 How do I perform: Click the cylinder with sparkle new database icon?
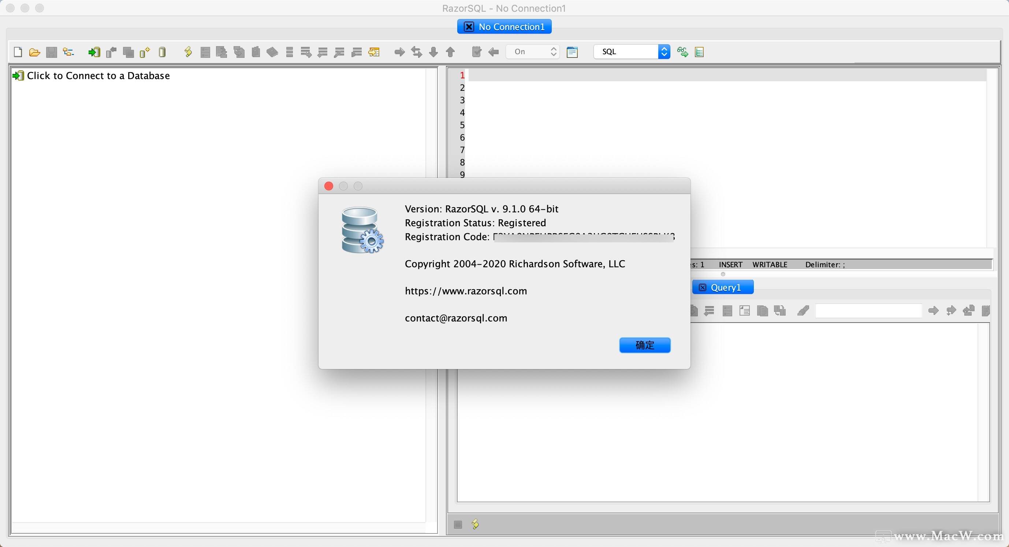coord(145,52)
